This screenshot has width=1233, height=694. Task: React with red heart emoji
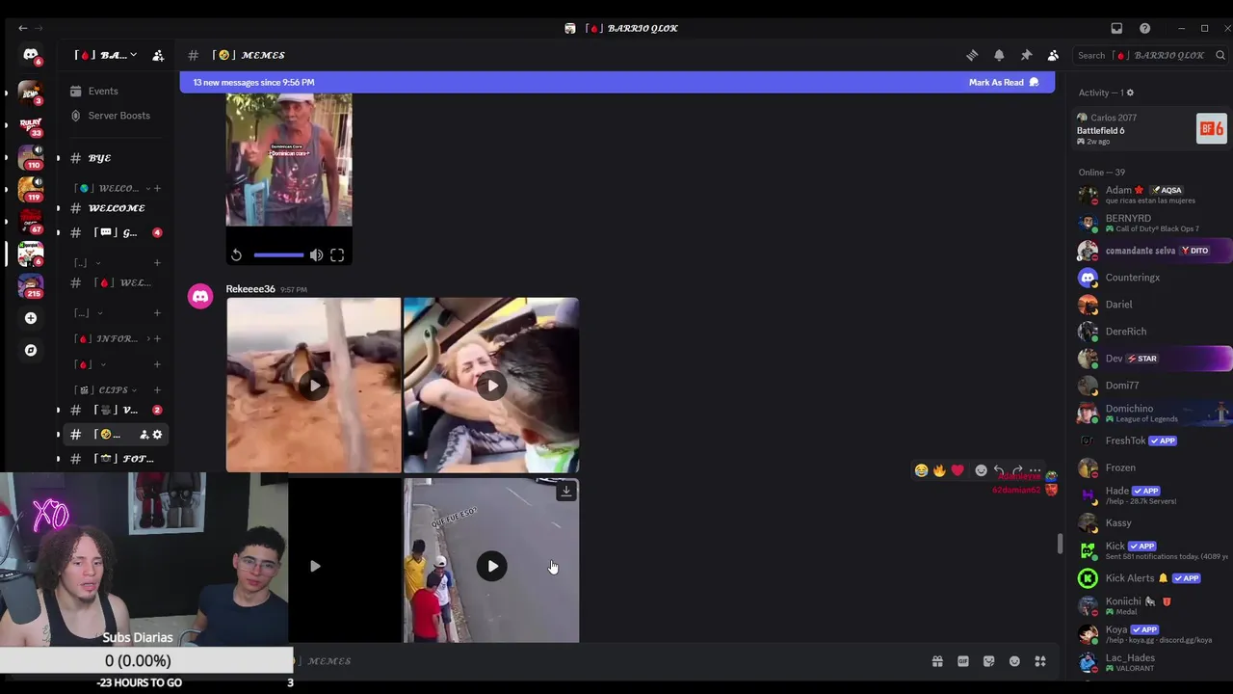tap(958, 470)
